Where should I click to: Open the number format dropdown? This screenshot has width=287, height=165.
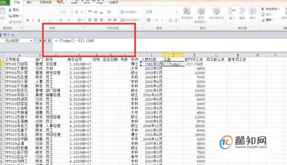point(176,12)
